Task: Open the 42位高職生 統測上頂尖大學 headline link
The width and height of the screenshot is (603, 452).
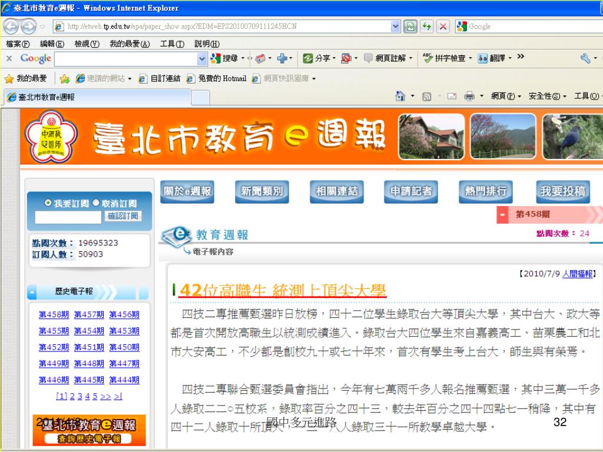Action: 282,290
